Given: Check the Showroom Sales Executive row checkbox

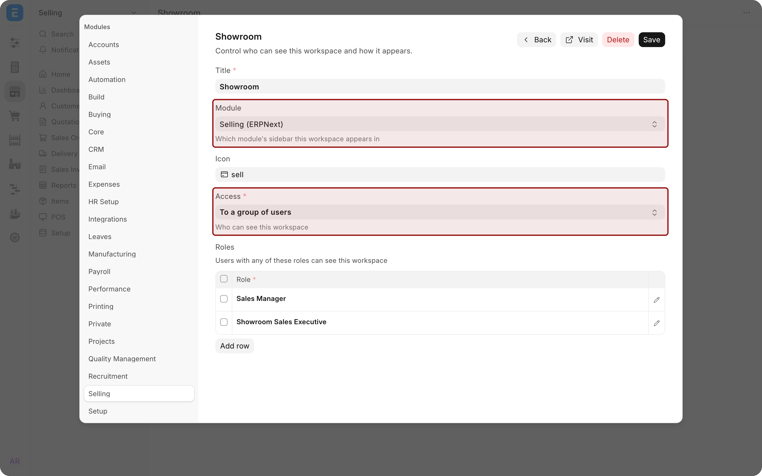Looking at the screenshot, I should pyautogui.click(x=224, y=322).
